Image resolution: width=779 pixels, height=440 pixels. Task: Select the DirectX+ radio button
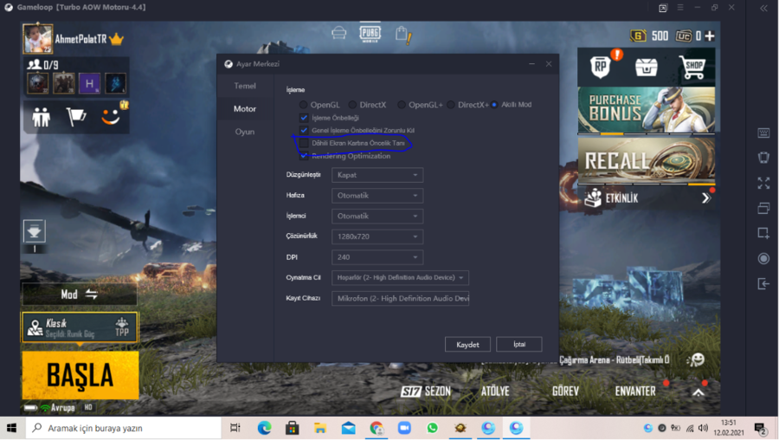pos(451,105)
